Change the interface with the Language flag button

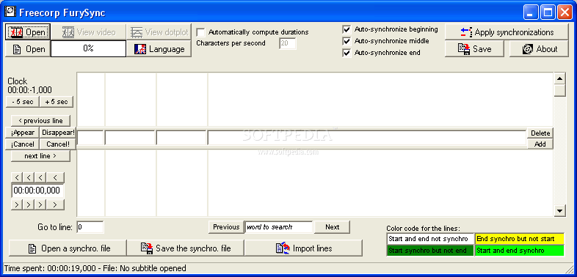point(159,49)
